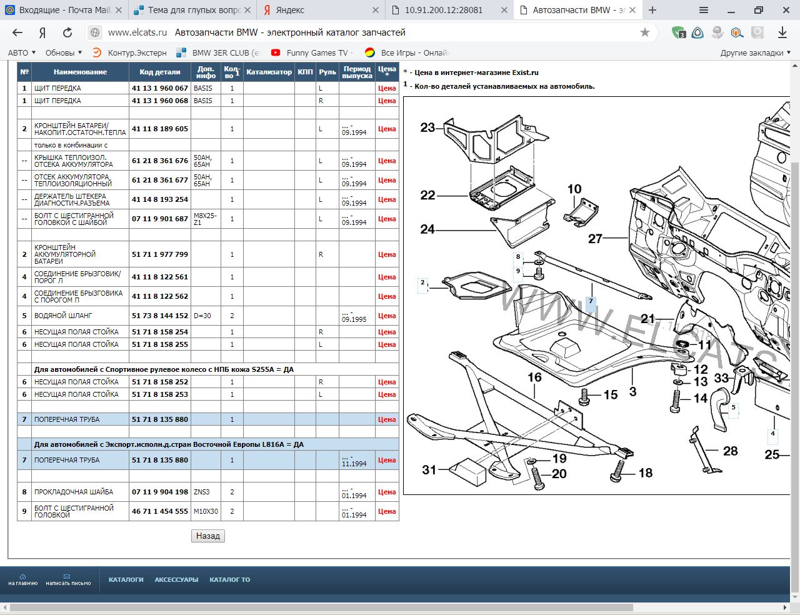The image size is (800, 615).
Task: Open the YouTube-icon Funny Games TV bookmark
Action: click(x=311, y=52)
